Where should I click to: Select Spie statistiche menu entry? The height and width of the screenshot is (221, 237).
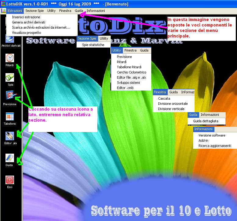94,45
